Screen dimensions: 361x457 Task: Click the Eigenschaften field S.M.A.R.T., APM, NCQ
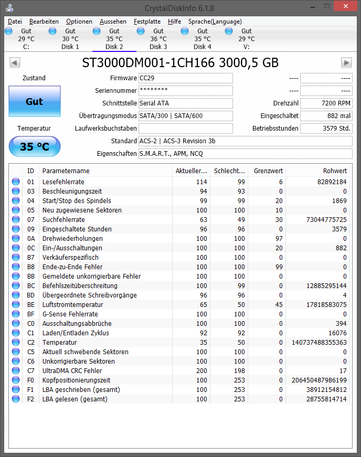click(246, 154)
